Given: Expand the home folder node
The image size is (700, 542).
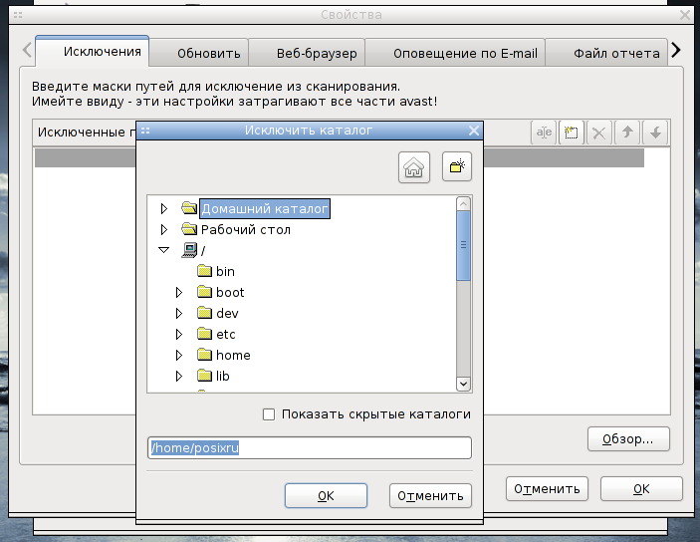Looking at the screenshot, I should point(179,356).
